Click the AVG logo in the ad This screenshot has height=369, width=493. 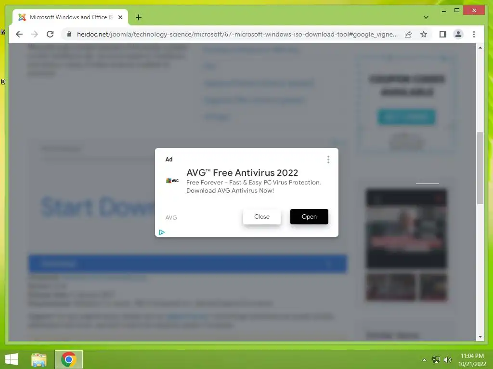(x=172, y=181)
